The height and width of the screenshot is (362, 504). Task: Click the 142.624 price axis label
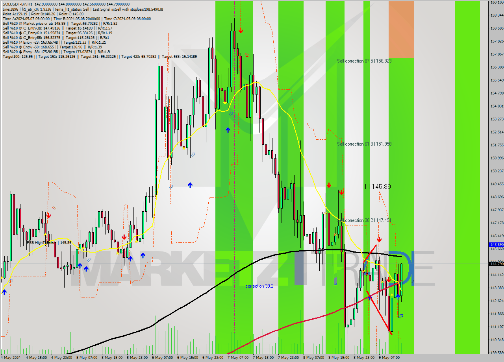[x=497, y=301]
